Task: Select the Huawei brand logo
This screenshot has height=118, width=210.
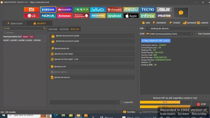Action: pos(65,10)
